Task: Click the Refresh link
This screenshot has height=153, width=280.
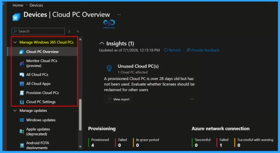Action: pyautogui.click(x=172, y=50)
